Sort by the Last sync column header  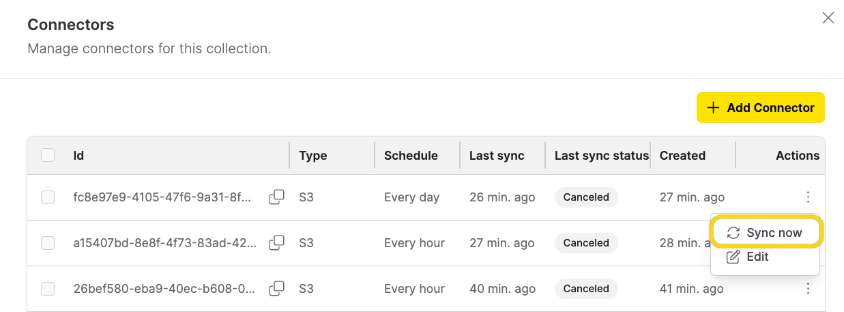pos(497,156)
